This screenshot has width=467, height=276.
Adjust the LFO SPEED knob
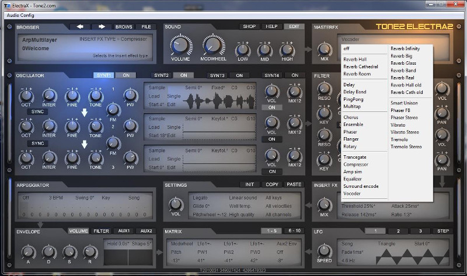tap(324, 250)
